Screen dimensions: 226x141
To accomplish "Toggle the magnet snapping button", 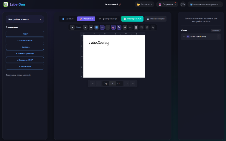I will point(113,27).
